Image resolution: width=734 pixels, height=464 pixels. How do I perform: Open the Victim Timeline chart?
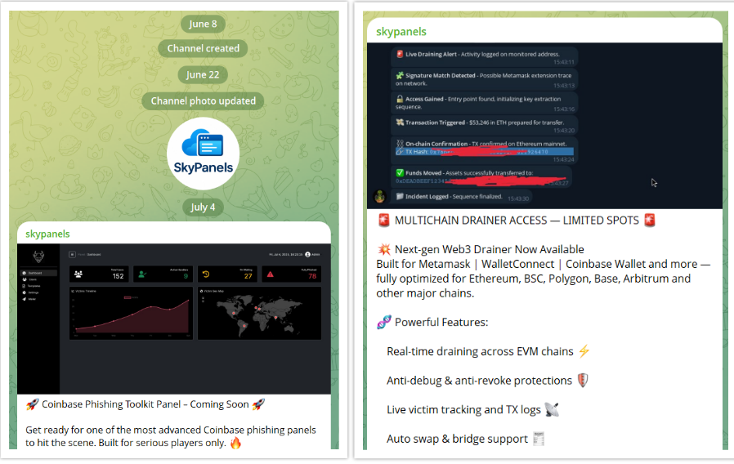click(131, 314)
